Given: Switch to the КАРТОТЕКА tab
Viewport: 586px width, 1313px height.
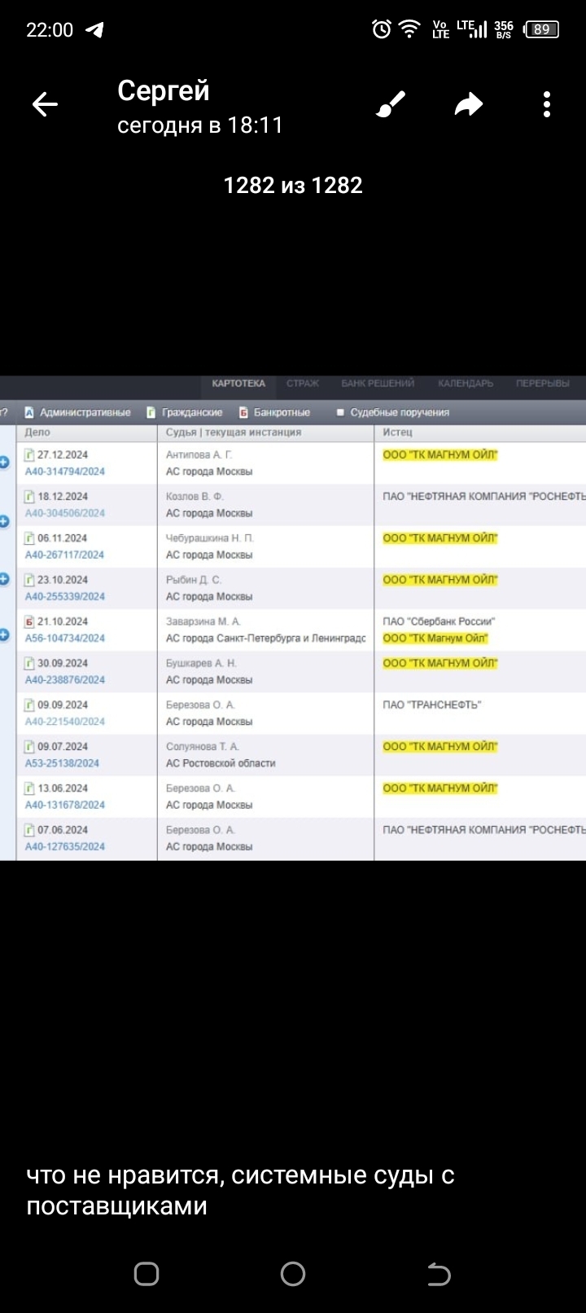Looking at the screenshot, I should point(238,384).
